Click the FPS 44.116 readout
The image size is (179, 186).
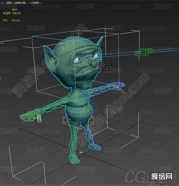coord(11,20)
